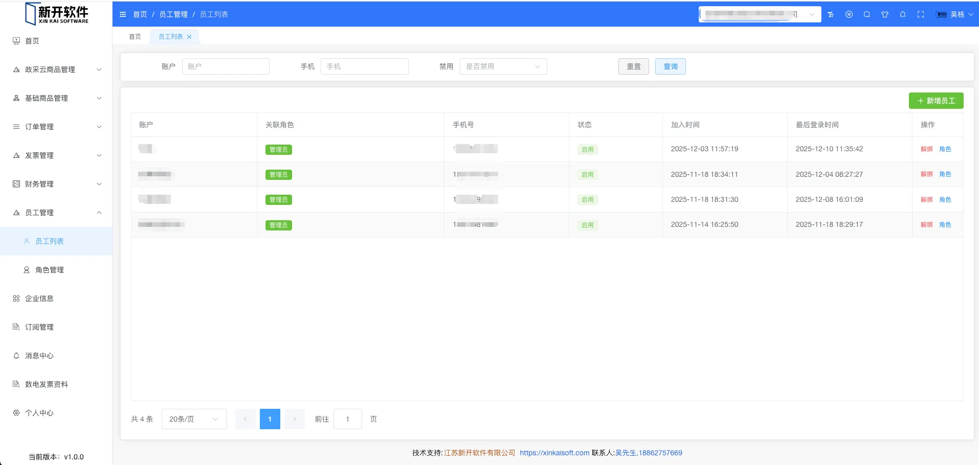Select 角色管理 in sidebar

[50, 270]
